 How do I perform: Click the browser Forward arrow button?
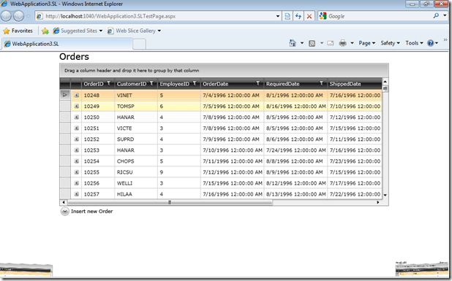[19, 16]
